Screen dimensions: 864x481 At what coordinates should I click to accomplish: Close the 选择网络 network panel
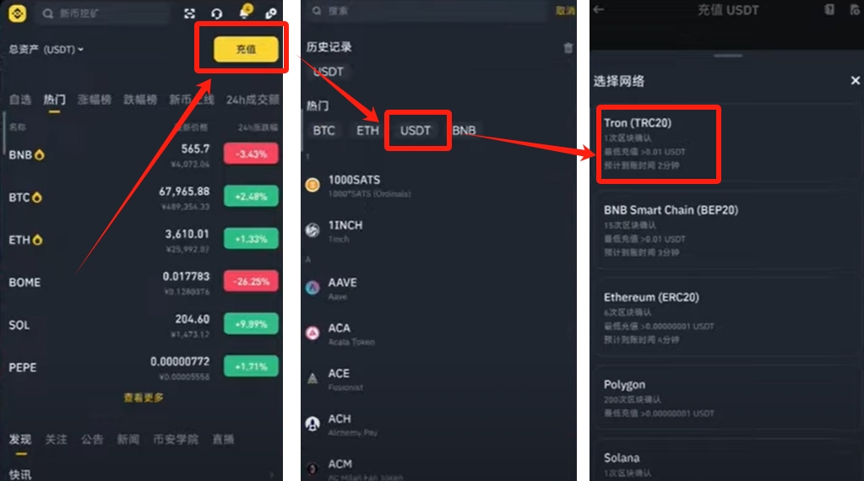pyautogui.click(x=856, y=81)
